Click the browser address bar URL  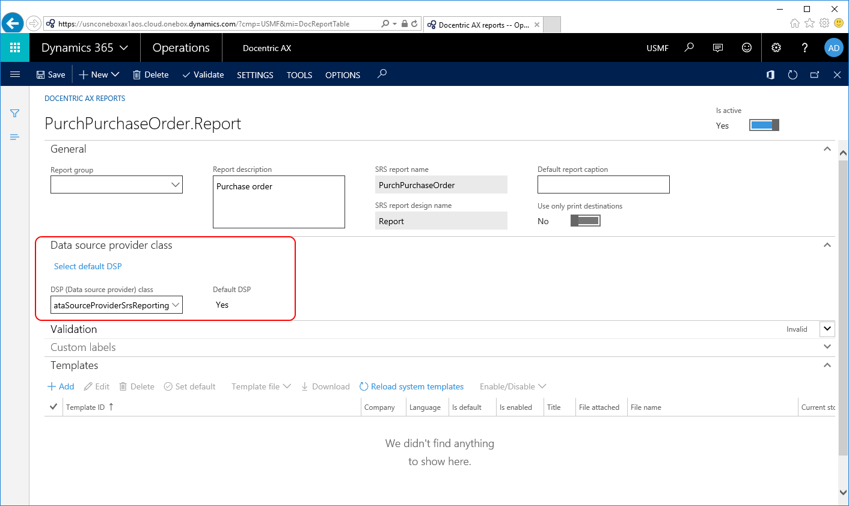(204, 23)
